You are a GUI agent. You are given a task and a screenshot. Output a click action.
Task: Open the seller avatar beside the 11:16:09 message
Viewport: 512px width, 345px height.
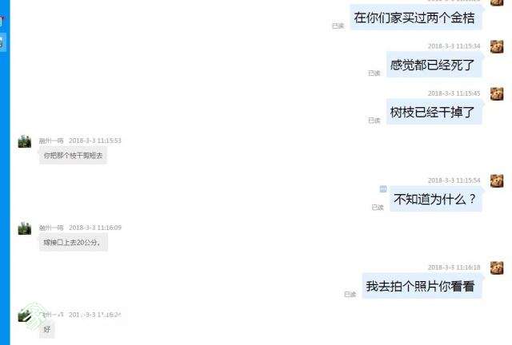[x=25, y=228]
